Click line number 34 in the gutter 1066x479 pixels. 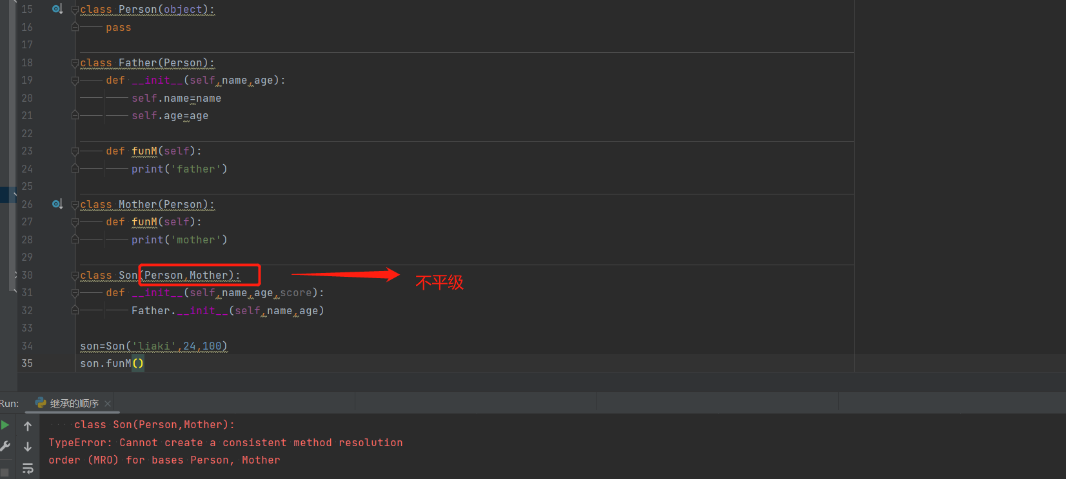point(27,346)
